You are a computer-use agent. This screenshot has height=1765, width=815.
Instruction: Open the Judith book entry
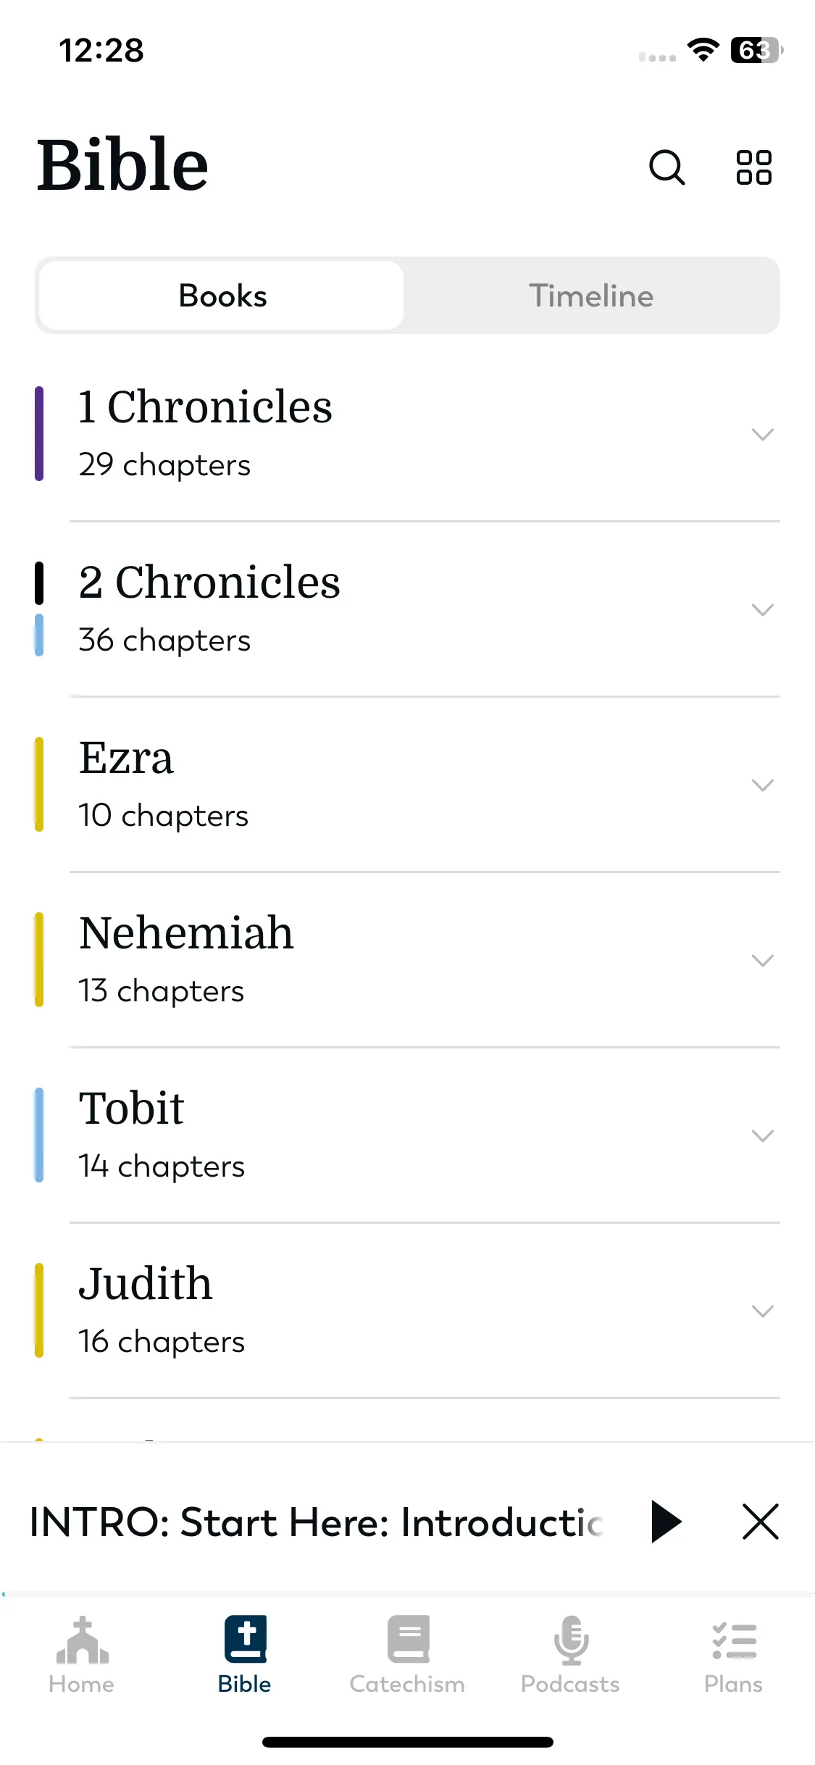[x=407, y=1311]
